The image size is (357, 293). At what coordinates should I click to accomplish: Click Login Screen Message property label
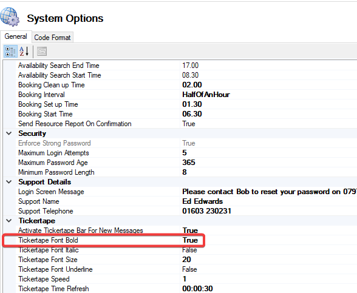tap(51, 192)
